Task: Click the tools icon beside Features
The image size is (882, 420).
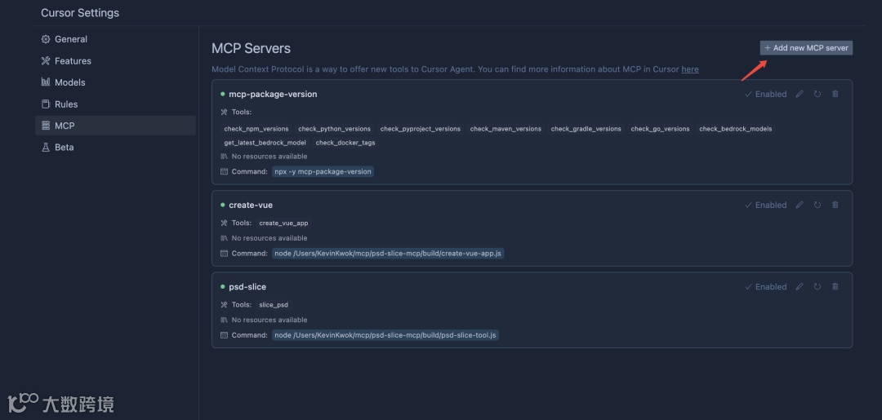Action: [x=46, y=60]
